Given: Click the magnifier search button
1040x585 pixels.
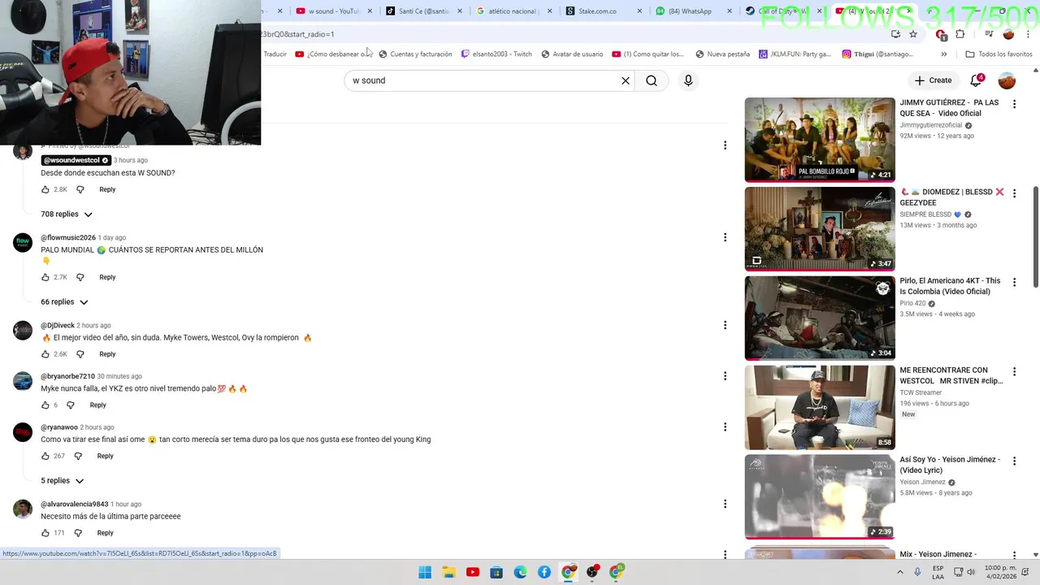Looking at the screenshot, I should pos(652,80).
